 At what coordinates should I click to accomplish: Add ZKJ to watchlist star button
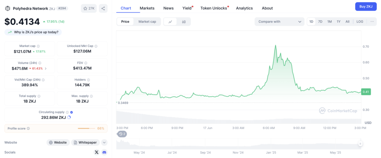pyautogui.click(x=89, y=9)
